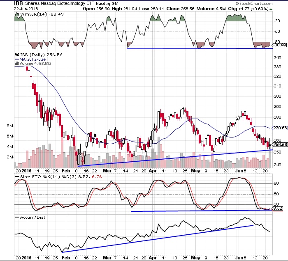
Task: Click the Nasdaq GM exchange label
Action: click(x=107, y=4)
